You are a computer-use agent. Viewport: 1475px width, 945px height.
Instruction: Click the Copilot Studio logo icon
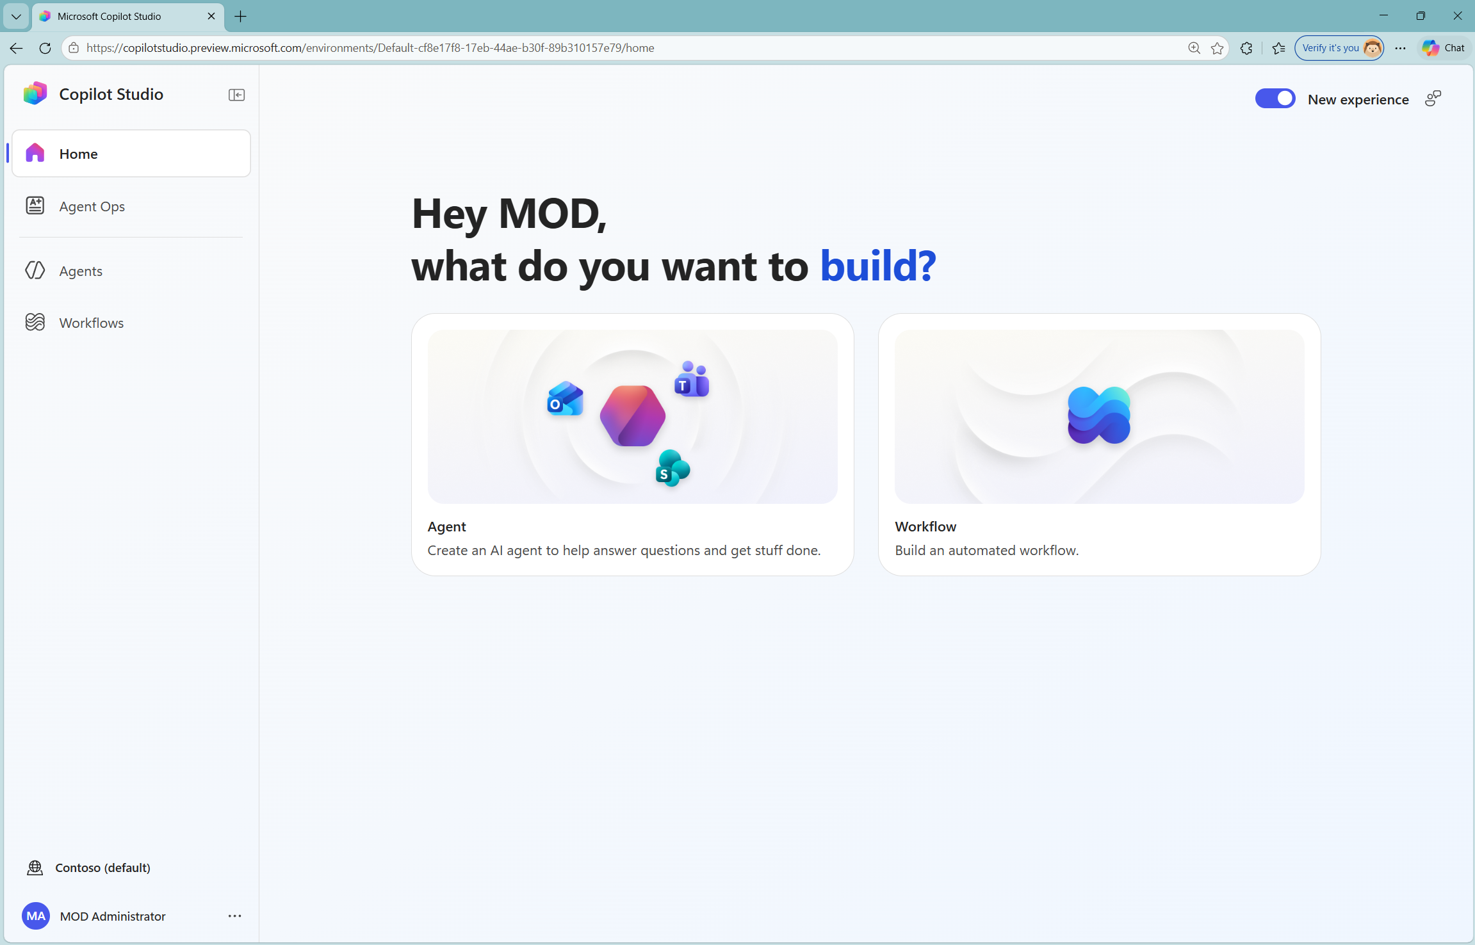pyautogui.click(x=35, y=94)
